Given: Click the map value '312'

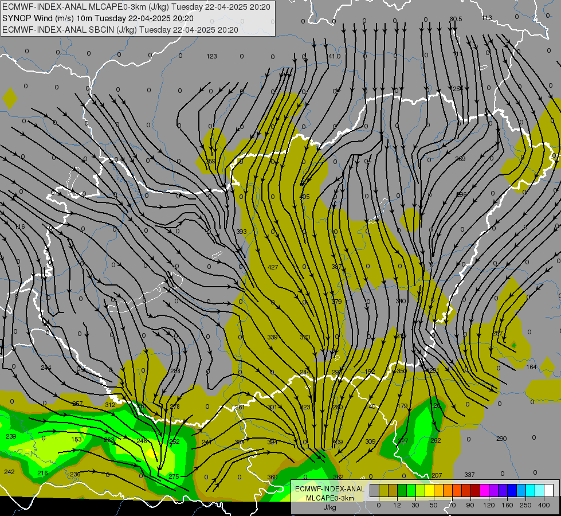Looking at the screenshot, I should pyautogui.click(x=110, y=405).
